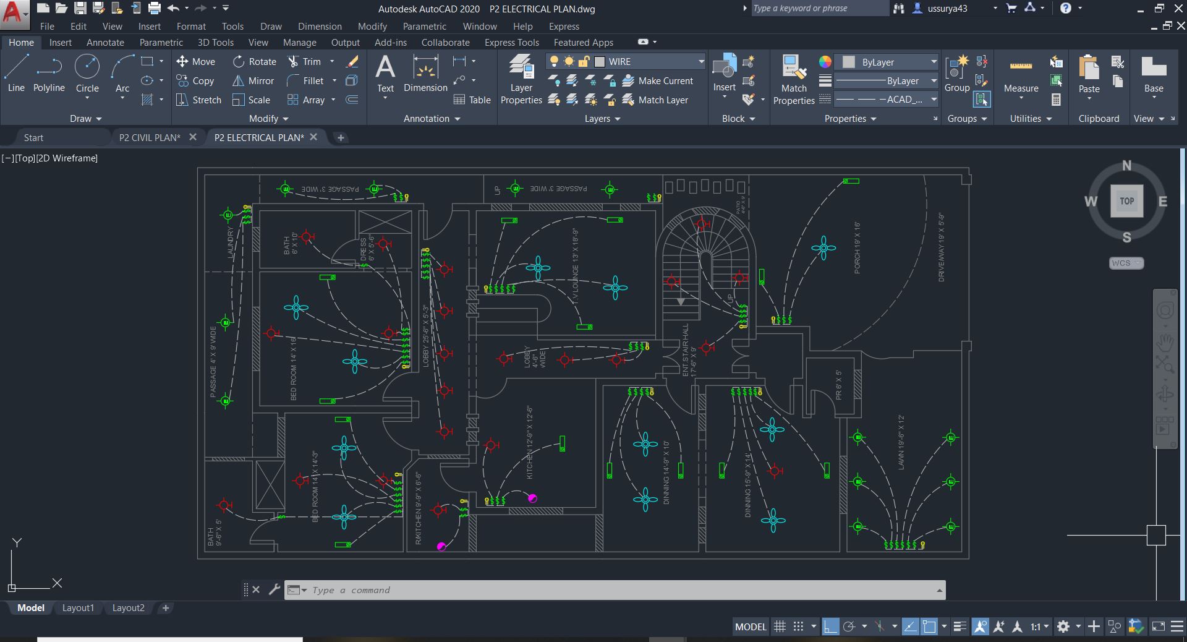This screenshot has height=642, width=1187.
Task: Click the gray ByLayer color swatch
Action: point(849,62)
